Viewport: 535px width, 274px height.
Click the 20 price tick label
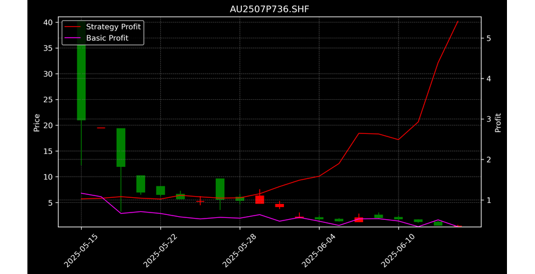click(48, 125)
